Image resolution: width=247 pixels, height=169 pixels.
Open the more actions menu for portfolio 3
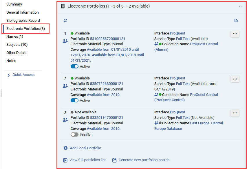235,113
